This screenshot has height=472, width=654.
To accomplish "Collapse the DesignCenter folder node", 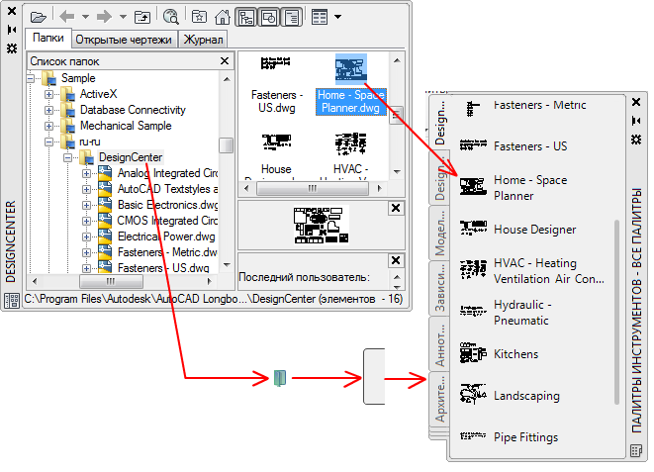I will (67, 157).
